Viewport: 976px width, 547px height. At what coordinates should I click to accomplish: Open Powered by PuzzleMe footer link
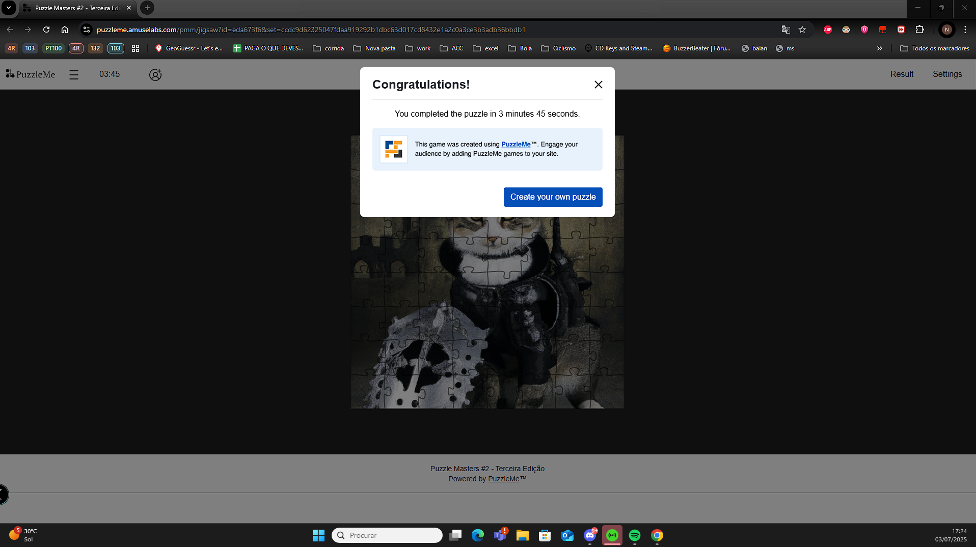(503, 479)
